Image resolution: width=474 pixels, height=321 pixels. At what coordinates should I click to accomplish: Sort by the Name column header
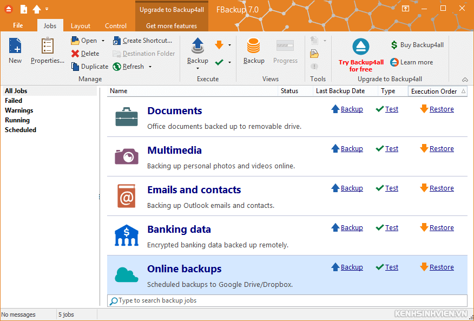point(193,91)
